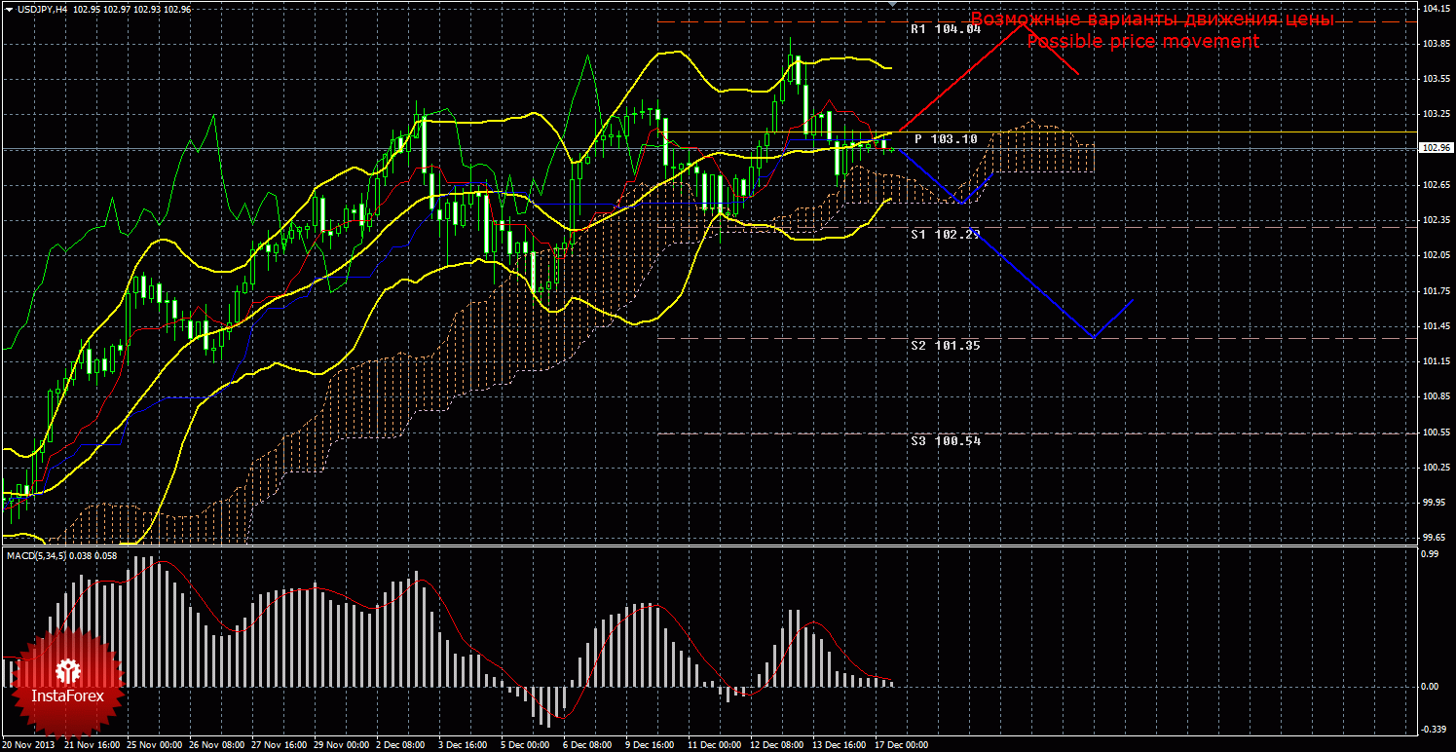Select the S3 100.54 support label

[945, 441]
